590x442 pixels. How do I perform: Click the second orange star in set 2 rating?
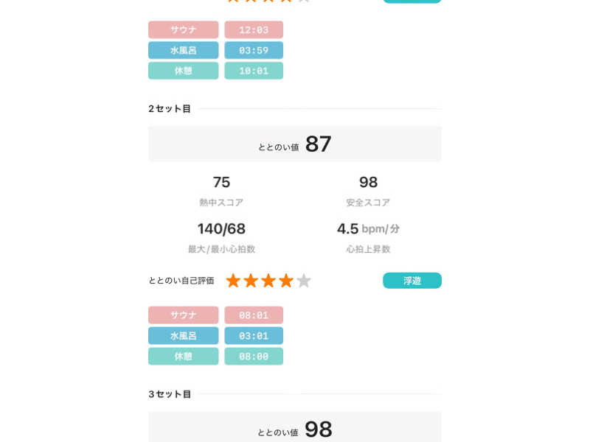pos(251,281)
